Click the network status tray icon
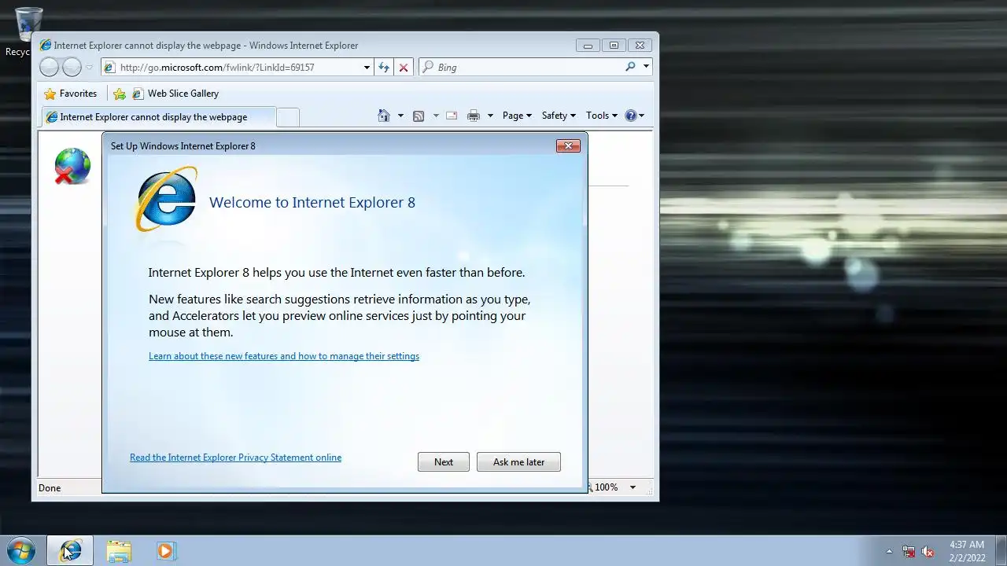This screenshot has height=566, width=1007. [909, 551]
